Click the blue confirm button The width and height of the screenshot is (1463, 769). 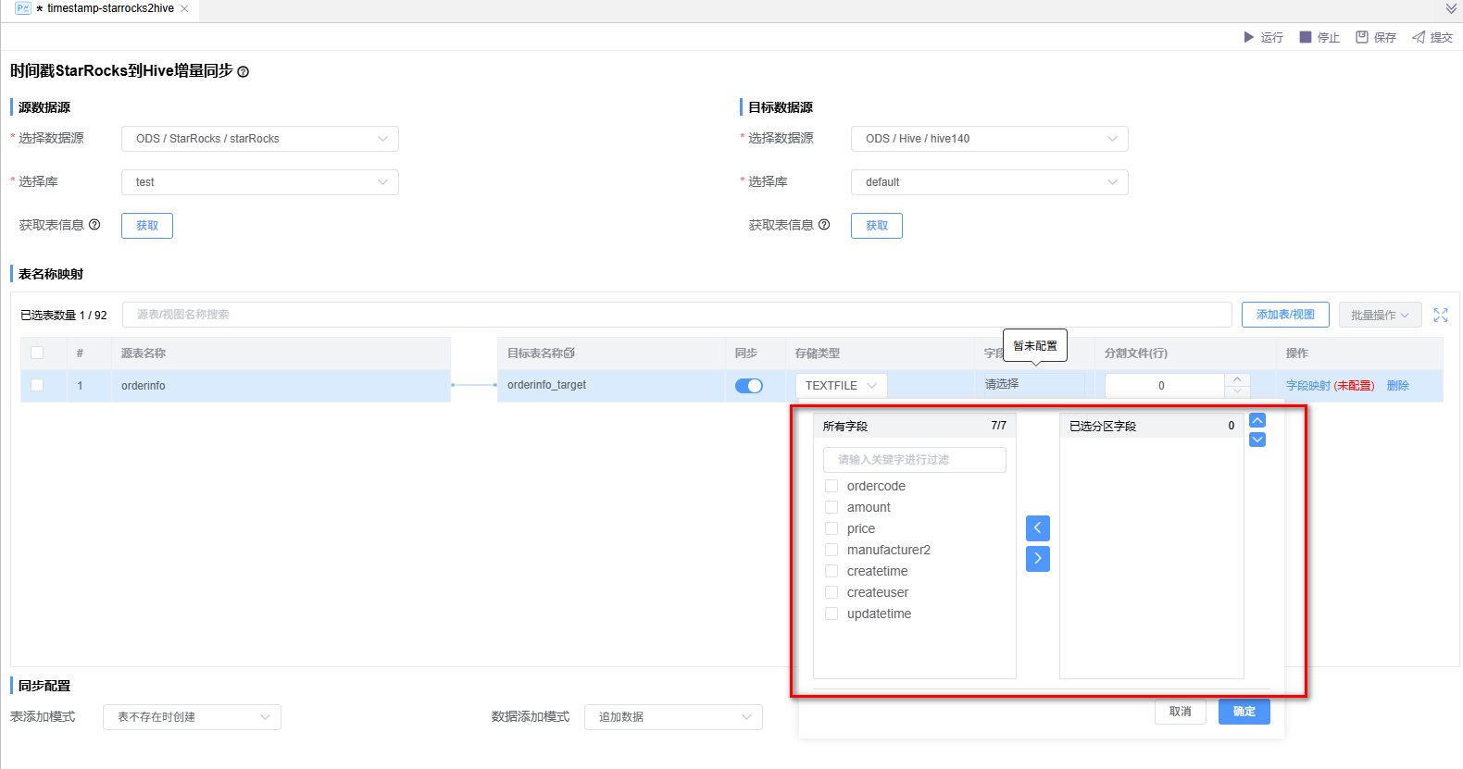point(1244,712)
